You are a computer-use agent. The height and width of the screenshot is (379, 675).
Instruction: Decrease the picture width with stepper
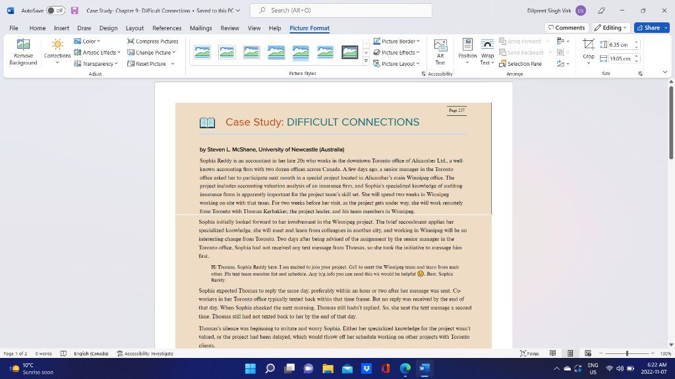pos(637,61)
